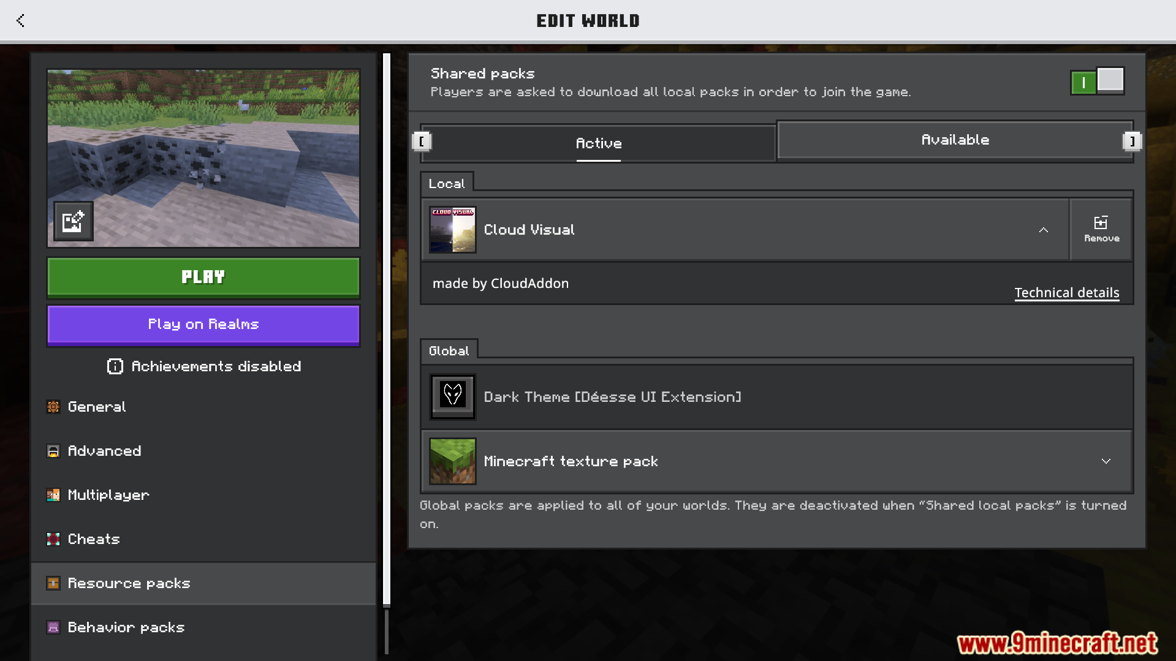Open the Behavior packs section
This screenshot has width=1176, height=661.
click(x=203, y=627)
